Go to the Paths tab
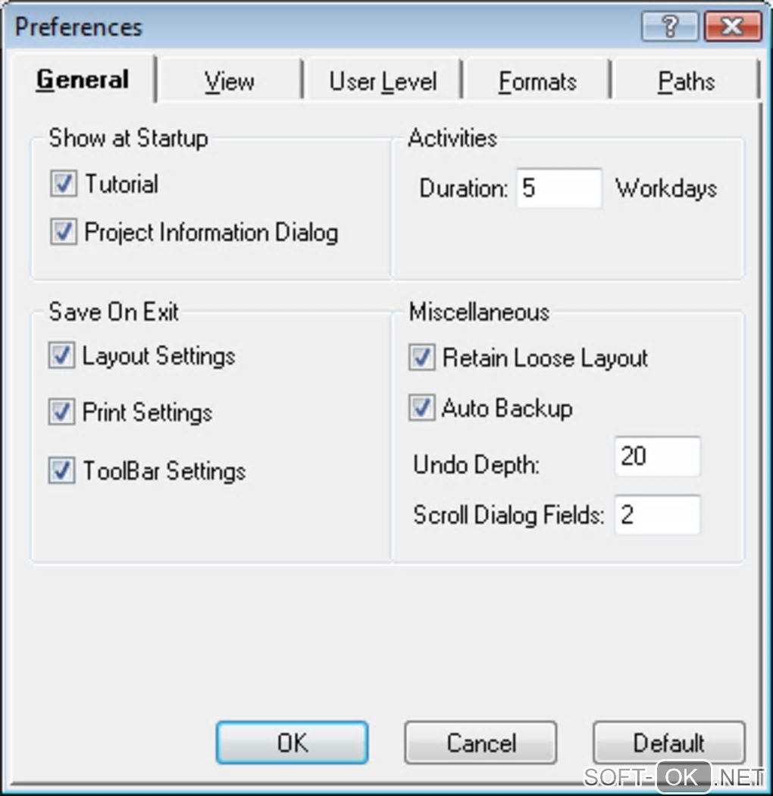 coord(686,81)
